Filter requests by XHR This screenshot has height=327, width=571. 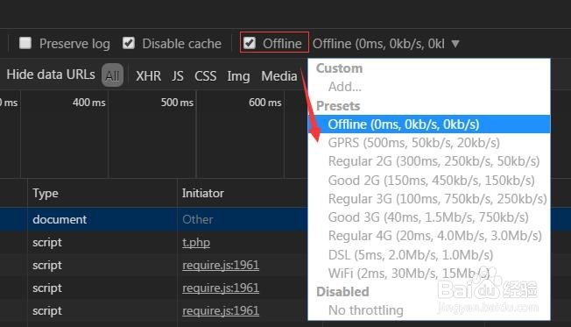point(148,75)
